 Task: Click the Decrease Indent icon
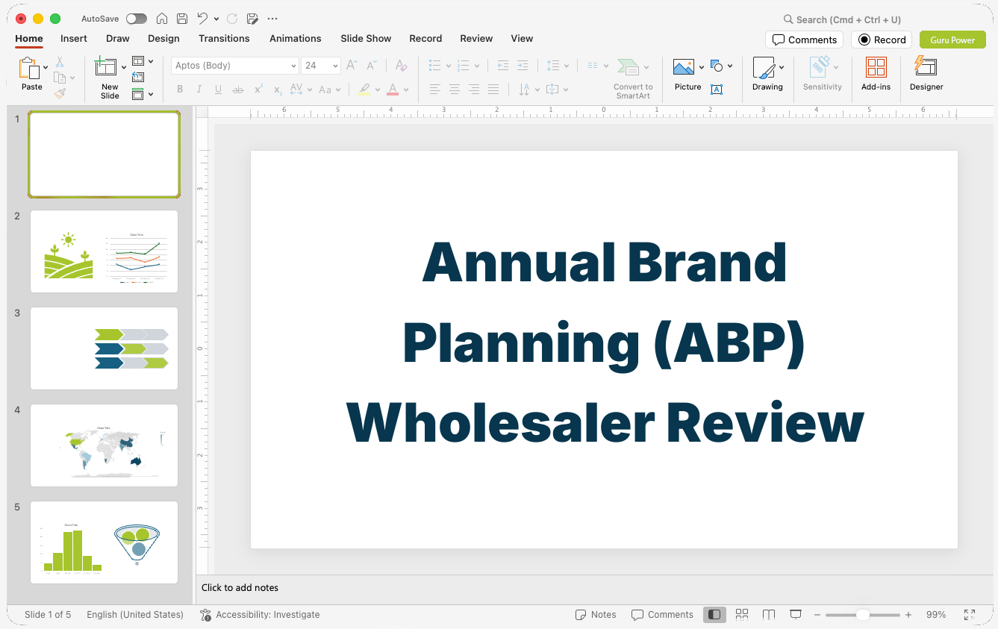[503, 66]
